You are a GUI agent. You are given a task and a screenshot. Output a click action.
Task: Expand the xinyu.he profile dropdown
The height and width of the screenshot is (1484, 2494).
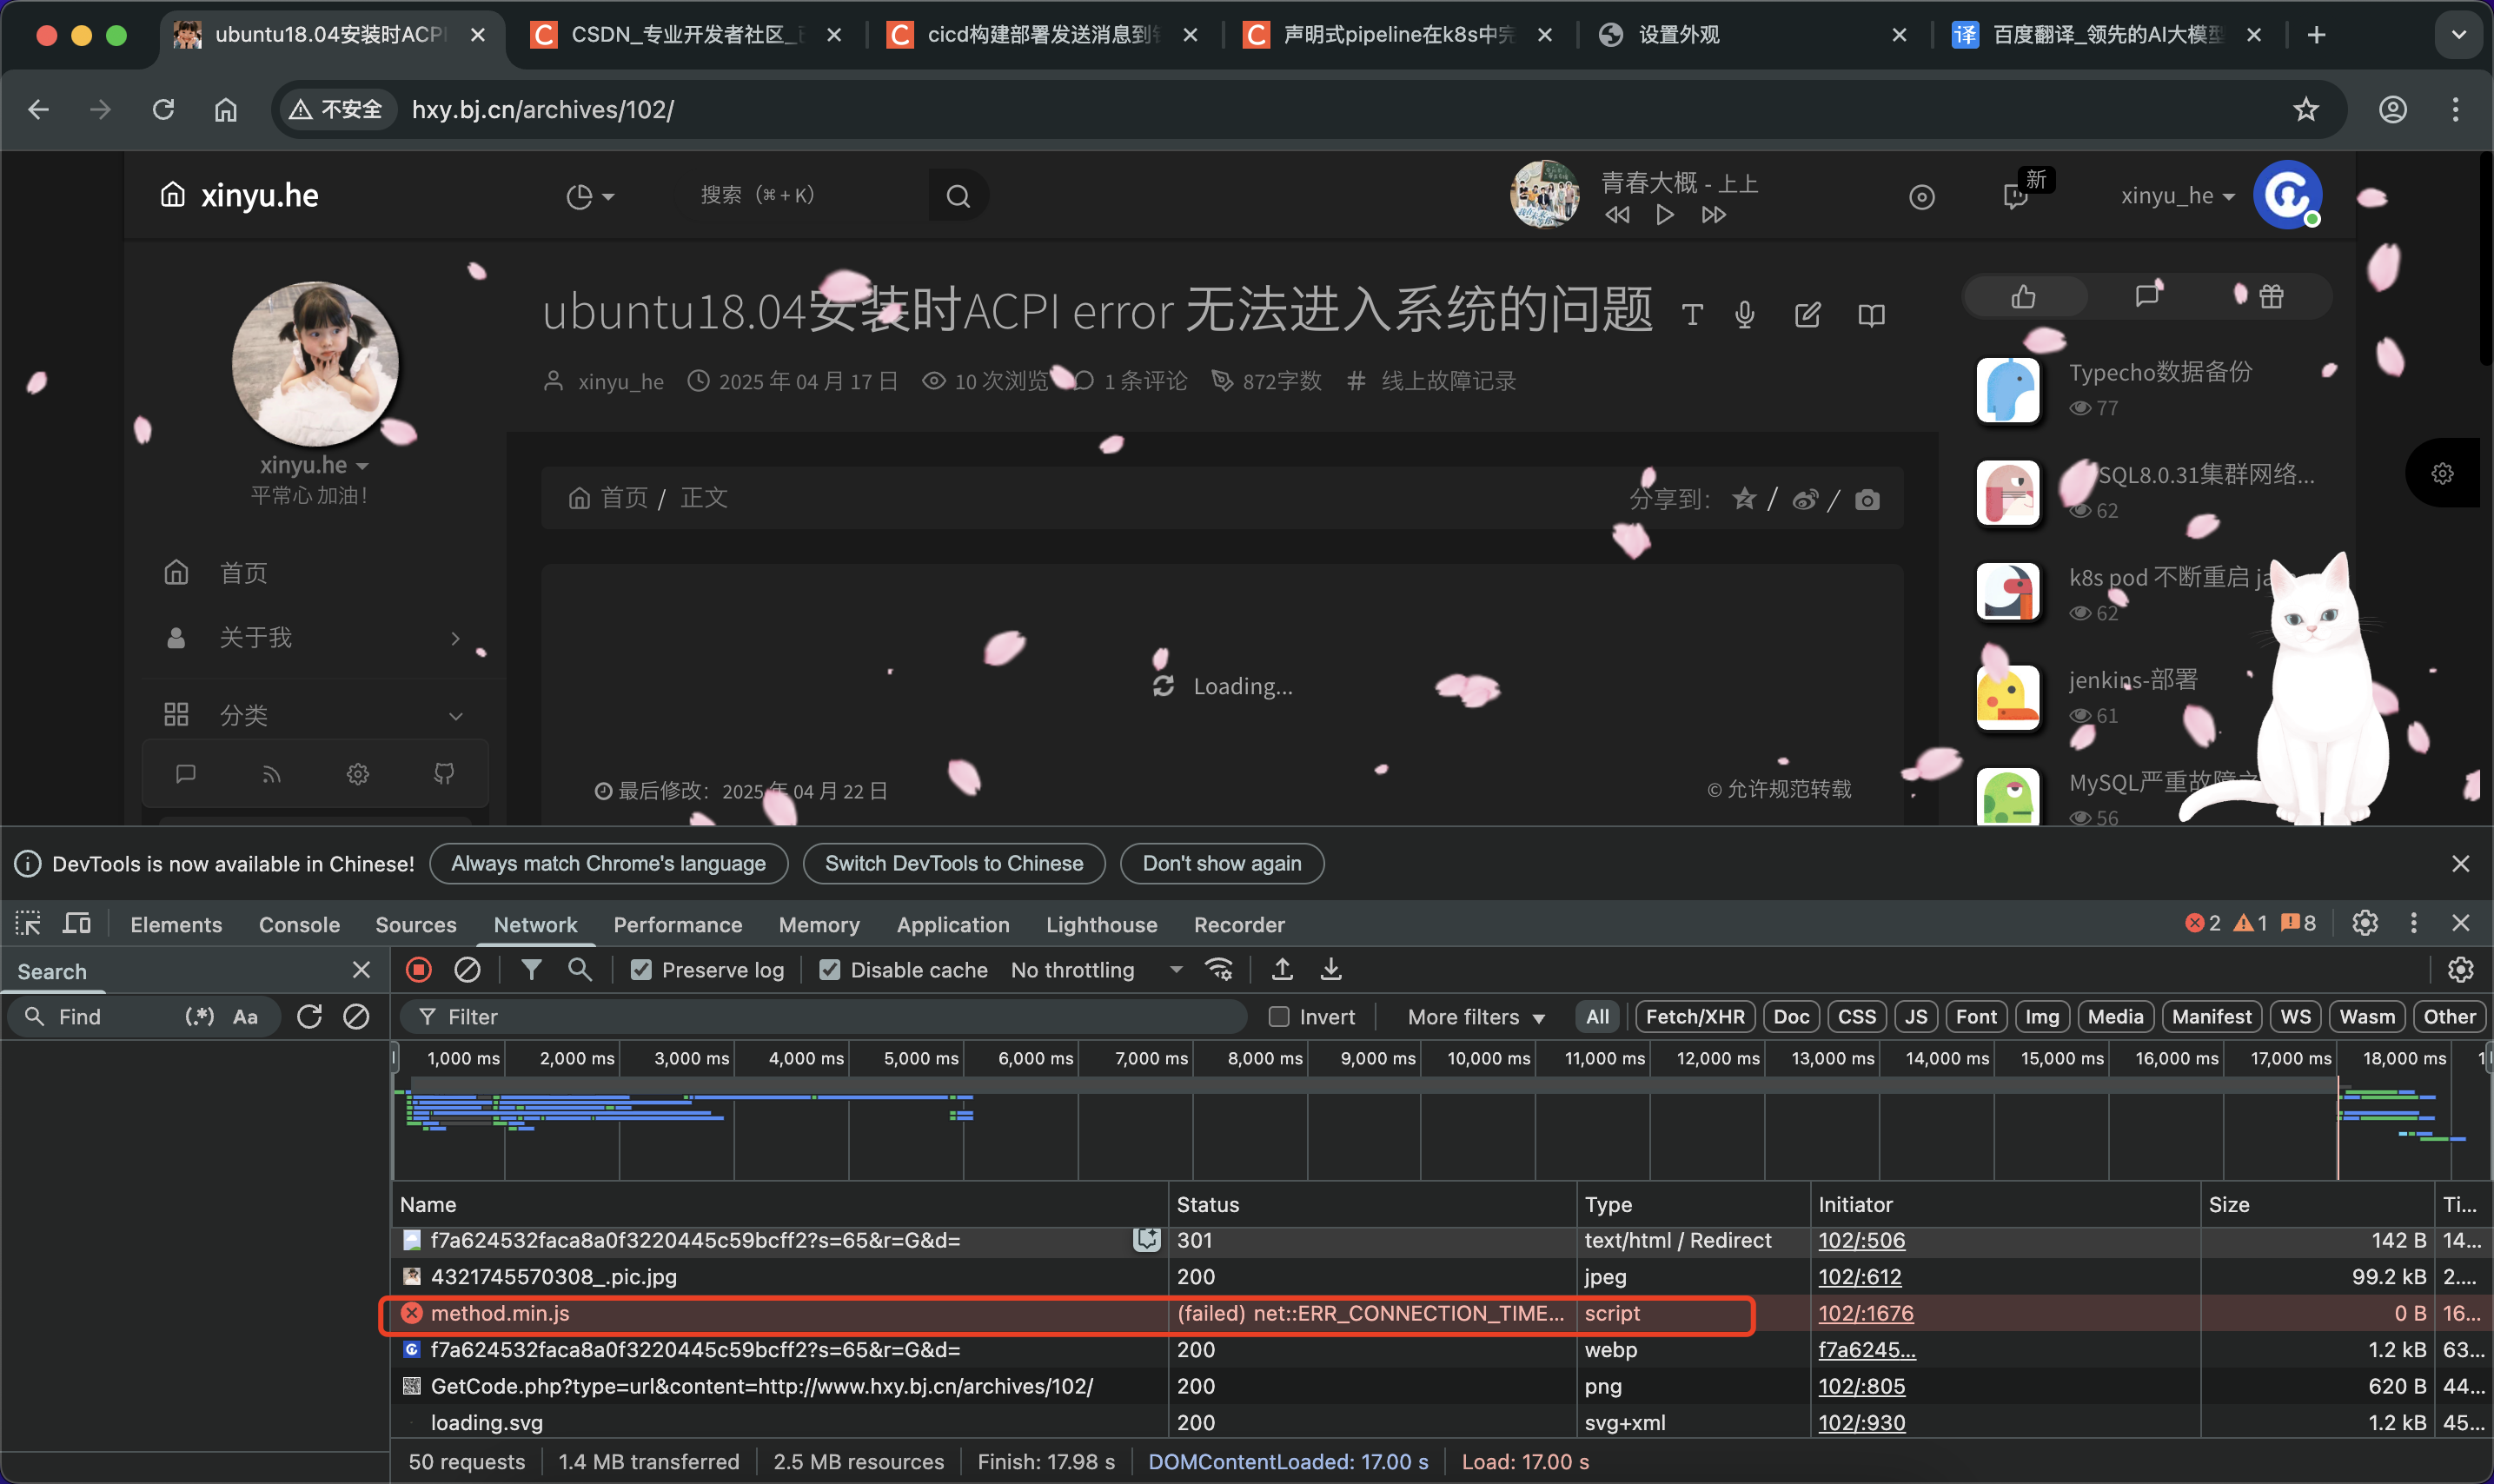click(x=314, y=465)
